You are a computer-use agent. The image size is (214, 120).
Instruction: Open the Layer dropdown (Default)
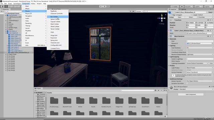[205, 15]
